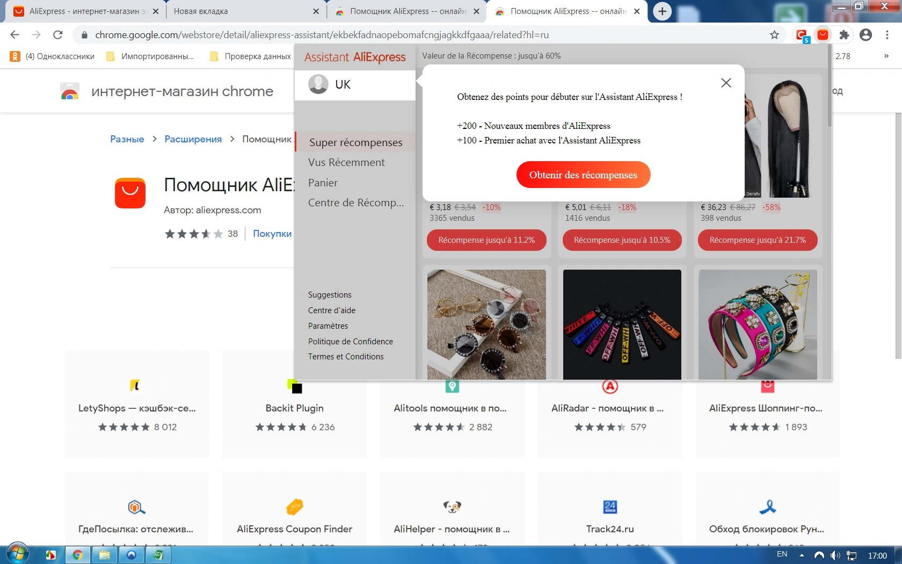Go forward with the browser forward arrow
Screen dimensions: 902x564
pos(36,35)
